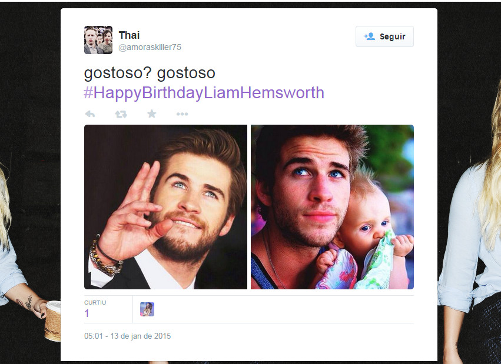Open the Thai display name link
The width and height of the screenshot is (501, 364).
coord(129,35)
